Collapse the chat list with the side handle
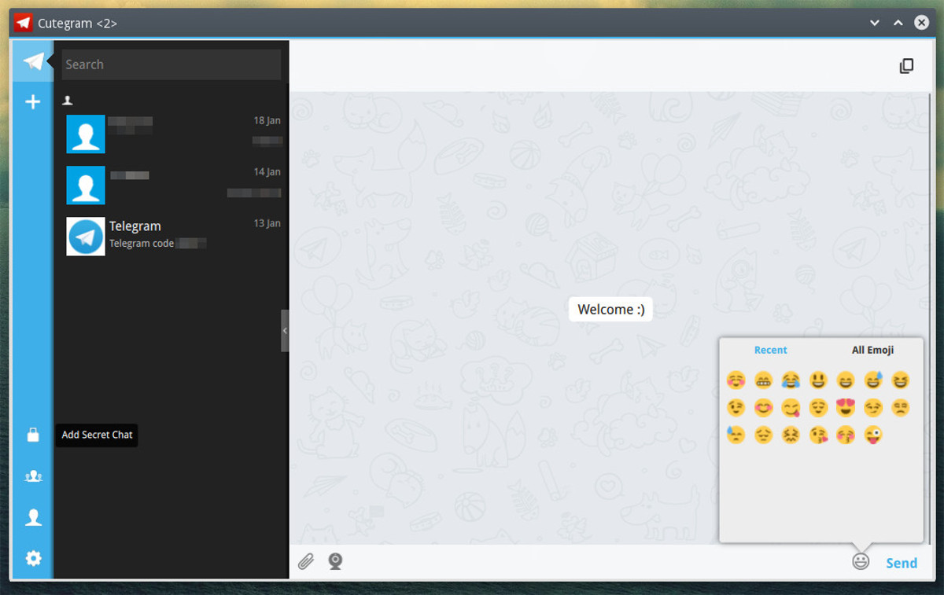The height and width of the screenshot is (595, 944). pyautogui.click(x=285, y=330)
